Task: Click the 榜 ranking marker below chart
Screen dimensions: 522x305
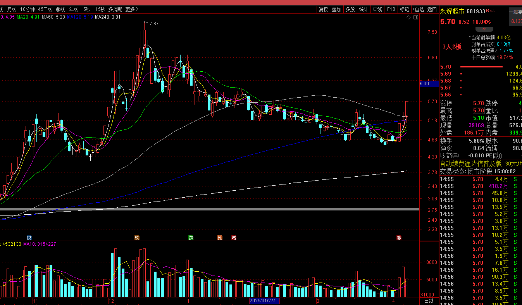Action: [x=137, y=238]
